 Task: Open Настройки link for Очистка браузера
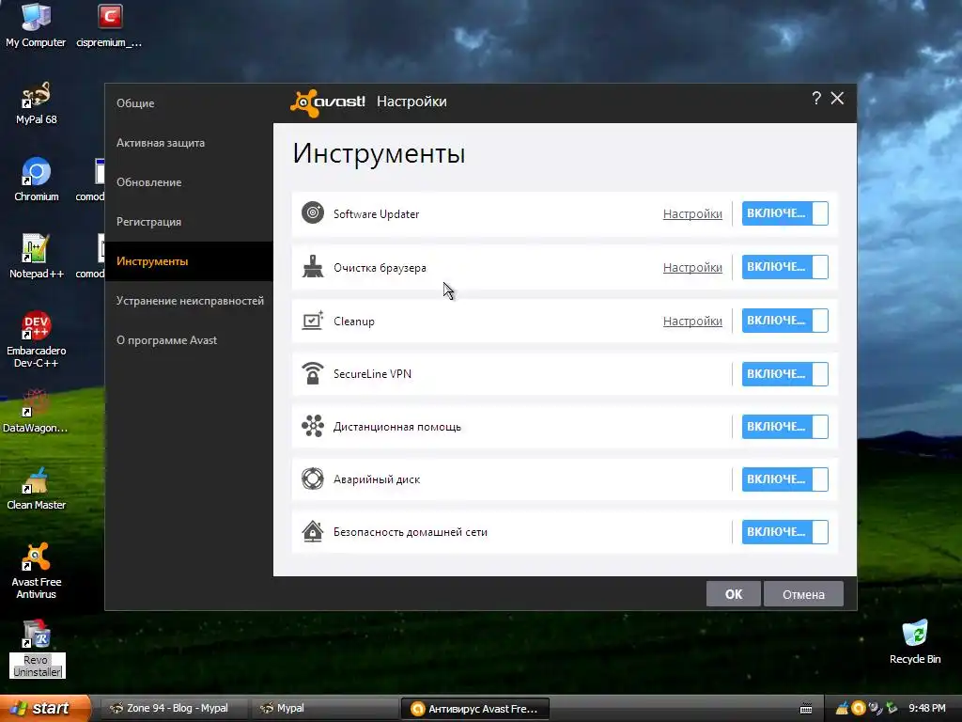coord(692,267)
